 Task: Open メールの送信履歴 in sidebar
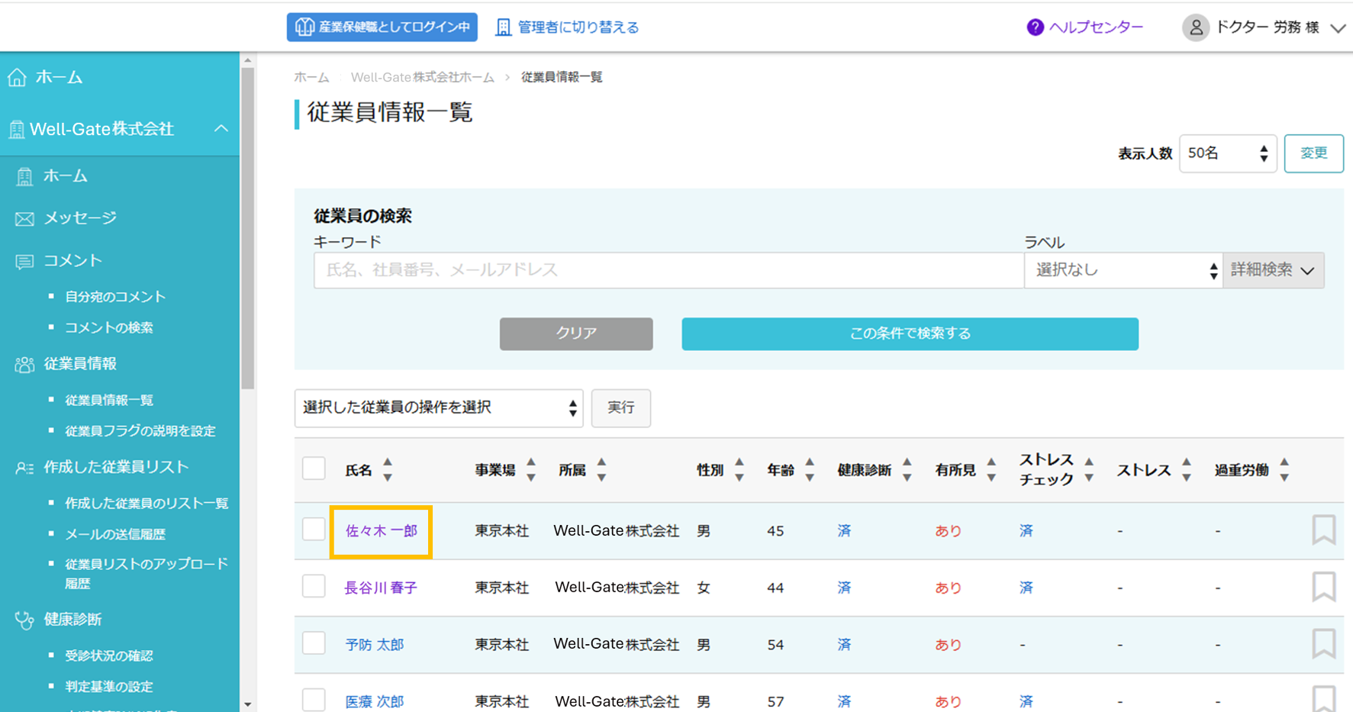(x=115, y=534)
